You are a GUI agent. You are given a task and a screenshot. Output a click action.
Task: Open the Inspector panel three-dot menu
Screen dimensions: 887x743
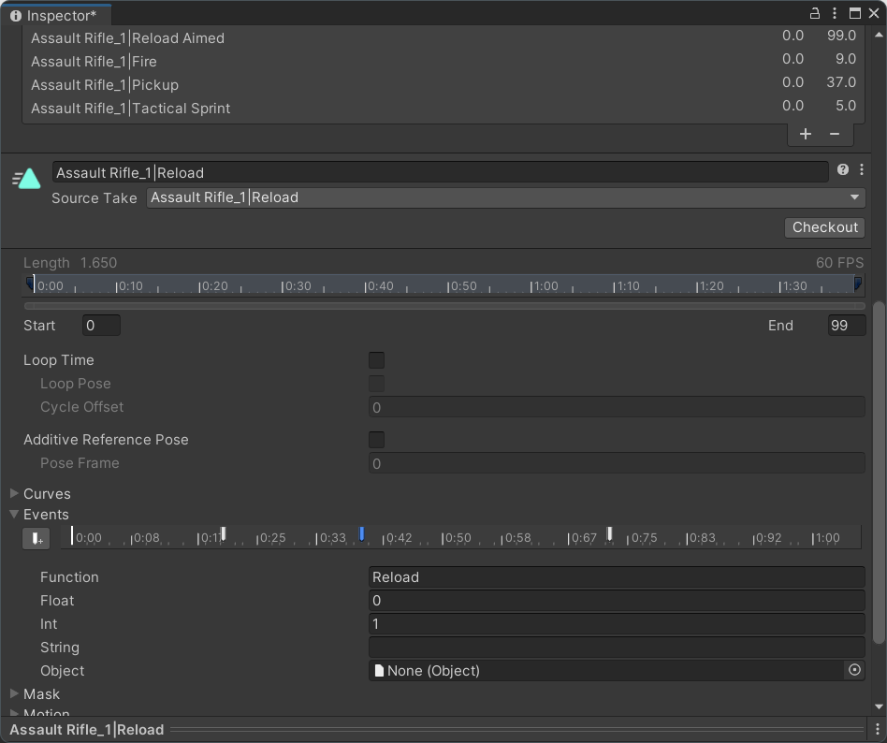click(835, 13)
